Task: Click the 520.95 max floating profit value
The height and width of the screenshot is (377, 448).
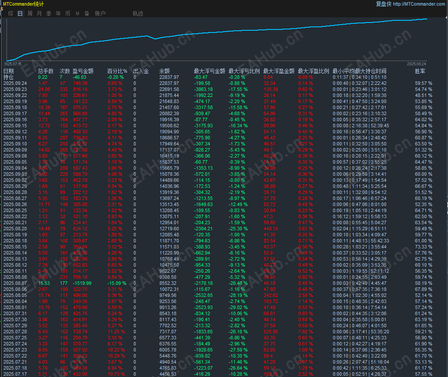Action: tap(270, 332)
